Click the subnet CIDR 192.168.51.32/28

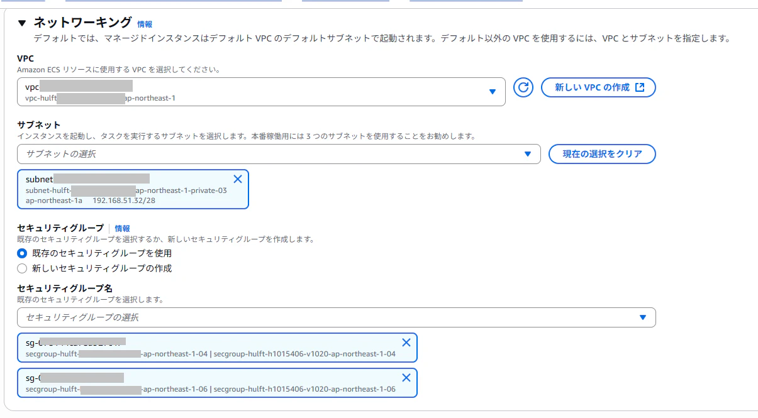124,201
